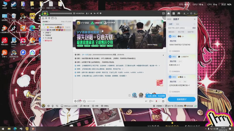Click the YY game mall banner image
The height and width of the screenshot is (131, 234).
tap(119, 34)
